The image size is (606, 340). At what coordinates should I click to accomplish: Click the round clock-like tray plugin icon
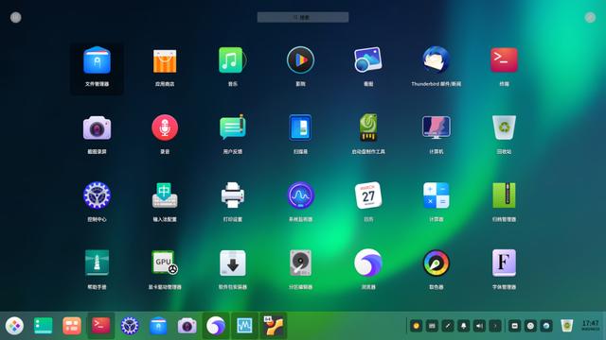click(530, 326)
